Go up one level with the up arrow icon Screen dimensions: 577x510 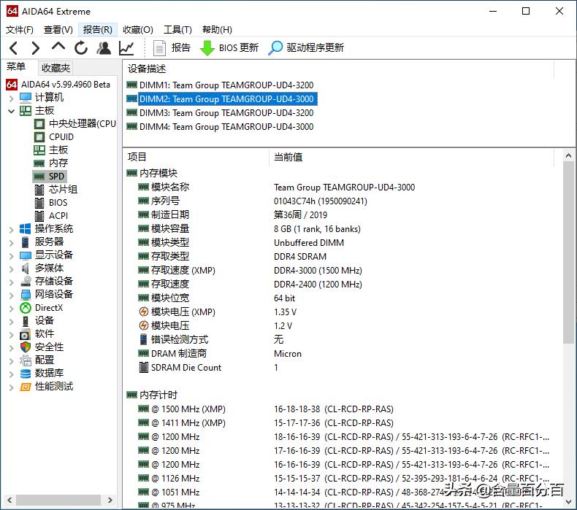coord(58,47)
